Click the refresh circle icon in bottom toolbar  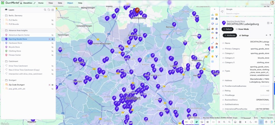[191, 122]
